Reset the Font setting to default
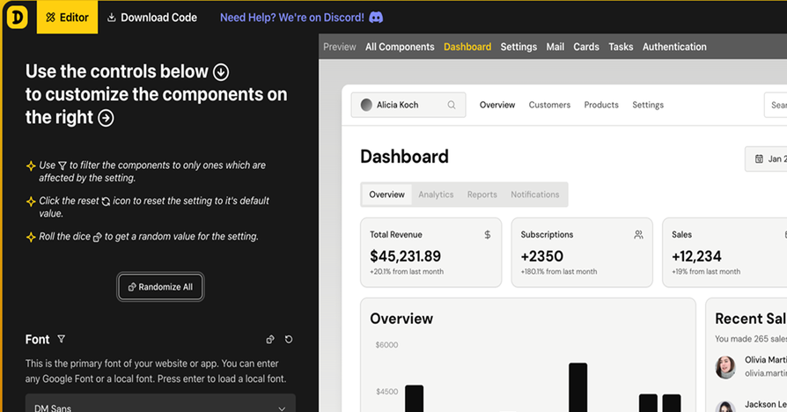This screenshot has height=412, width=787. coord(289,340)
